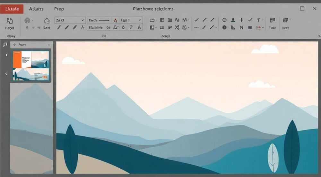Click the Pg icon in Aches group
The image size is (321, 177).
coord(177,20)
